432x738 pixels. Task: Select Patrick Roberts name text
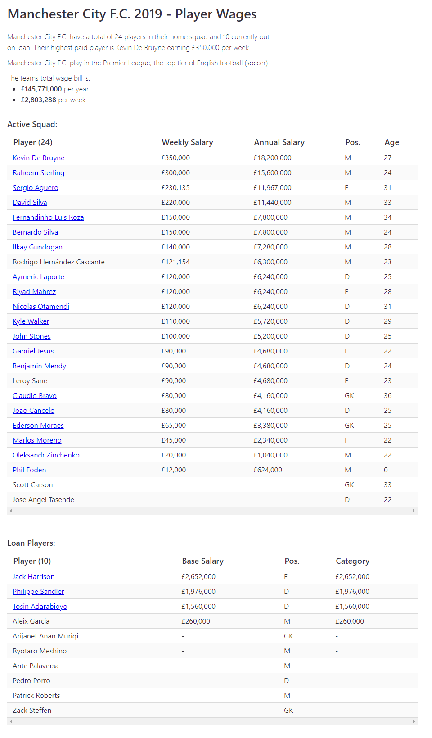click(x=36, y=696)
